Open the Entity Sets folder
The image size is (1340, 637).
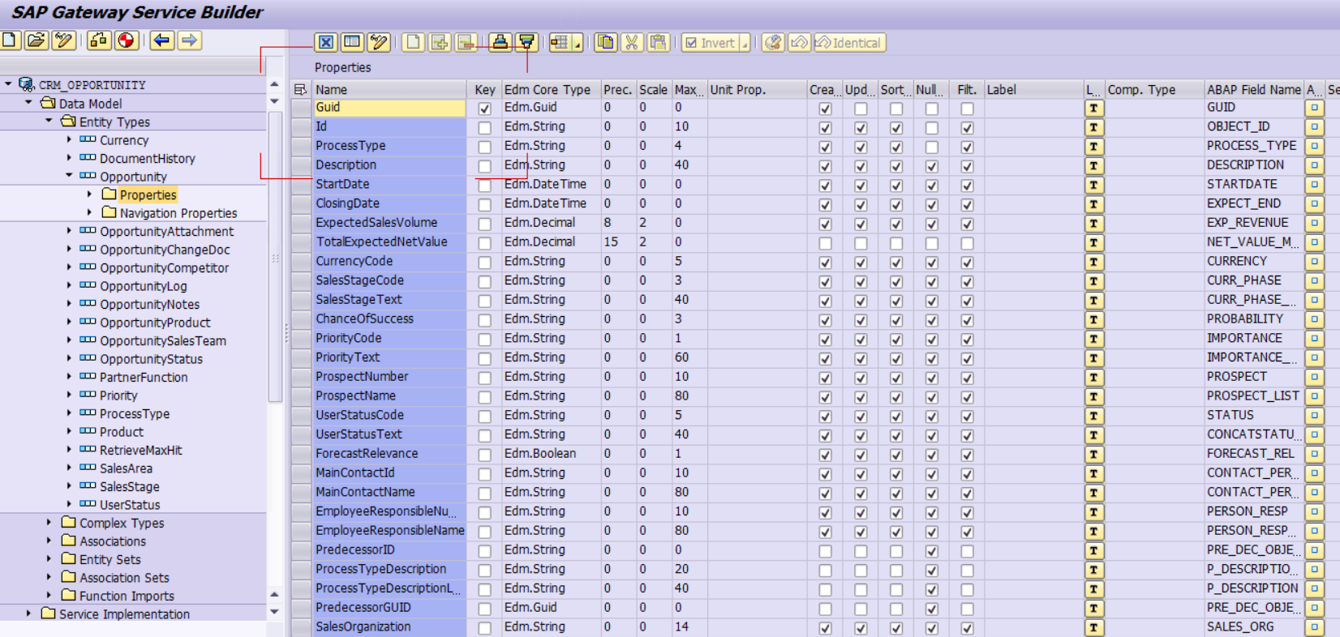click(110, 559)
